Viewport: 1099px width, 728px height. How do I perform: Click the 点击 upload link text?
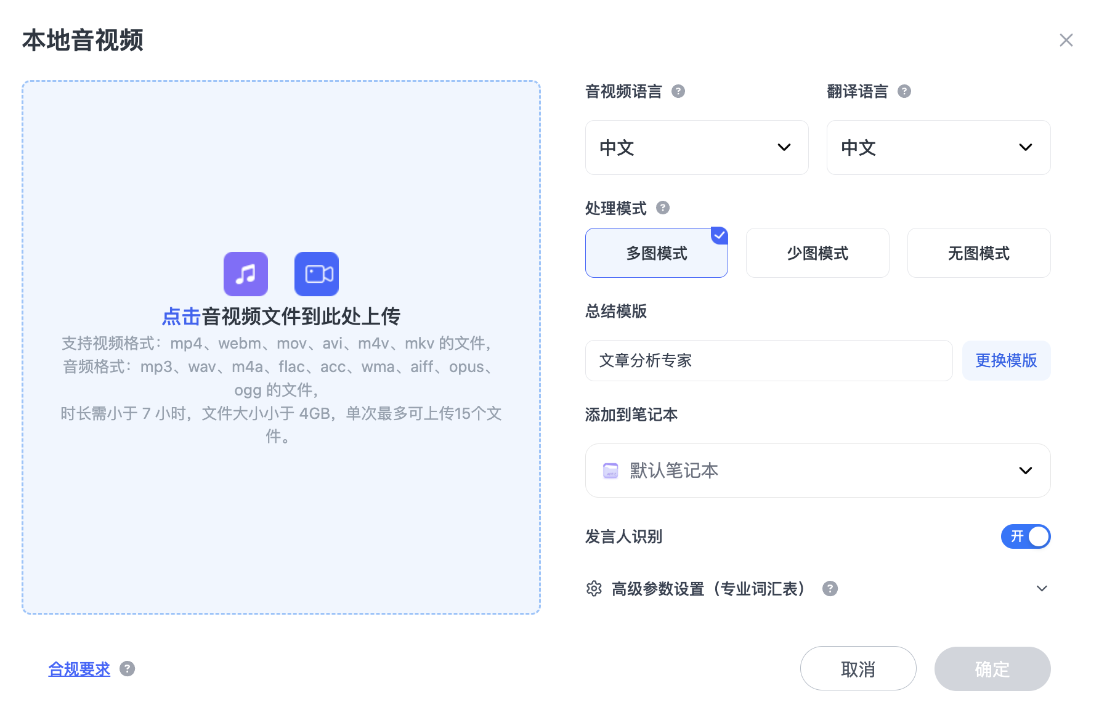point(181,317)
